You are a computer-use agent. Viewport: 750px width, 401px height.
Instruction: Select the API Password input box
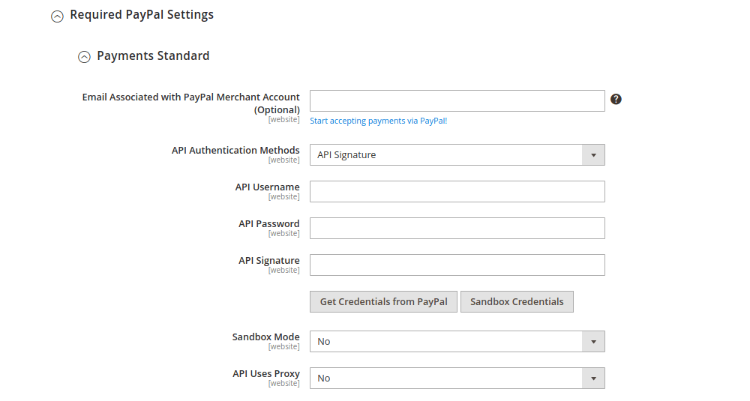pos(457,229)
